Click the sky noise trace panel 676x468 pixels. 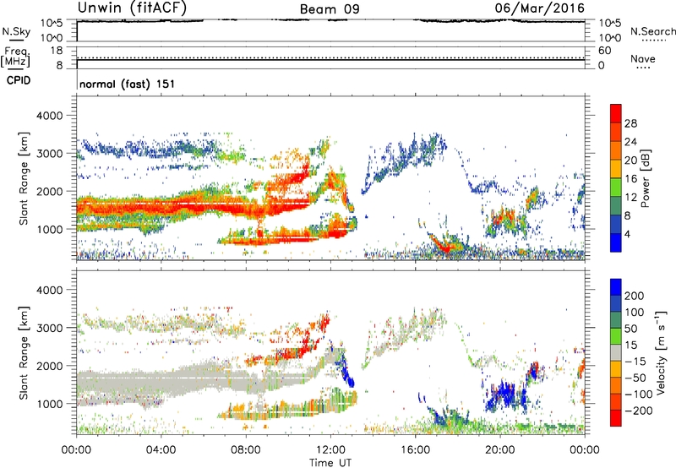(x=330, y=30)
